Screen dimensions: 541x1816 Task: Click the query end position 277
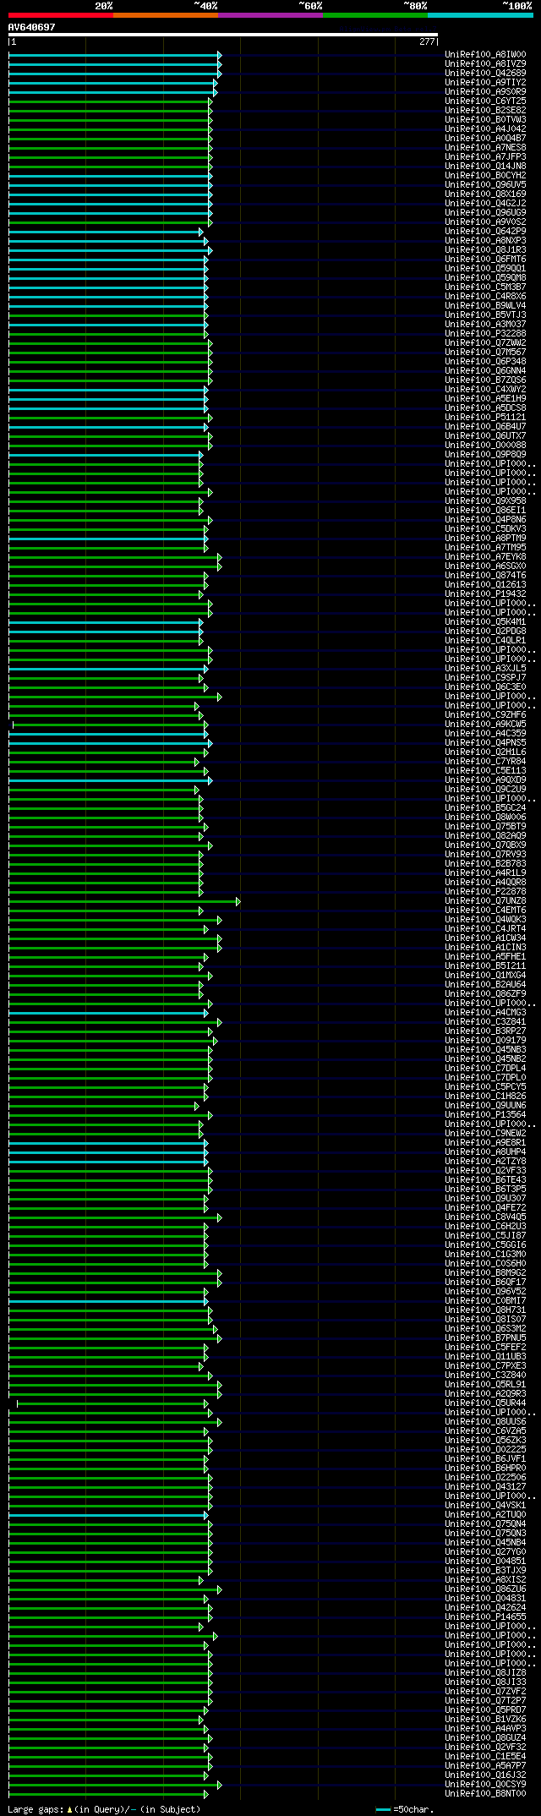426,41
